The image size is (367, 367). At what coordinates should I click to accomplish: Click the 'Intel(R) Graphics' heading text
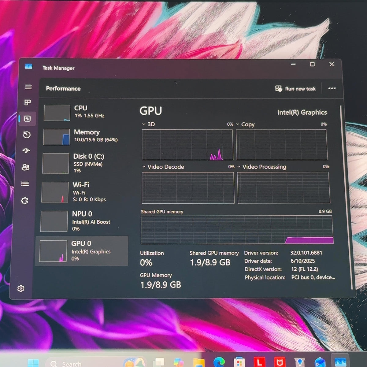coord(302,112)
